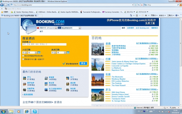Image resolution: width=182 pixels, height=114 pixels.
Task: Open the Favorites star (收藏夹) button
Action: point(5,12)
